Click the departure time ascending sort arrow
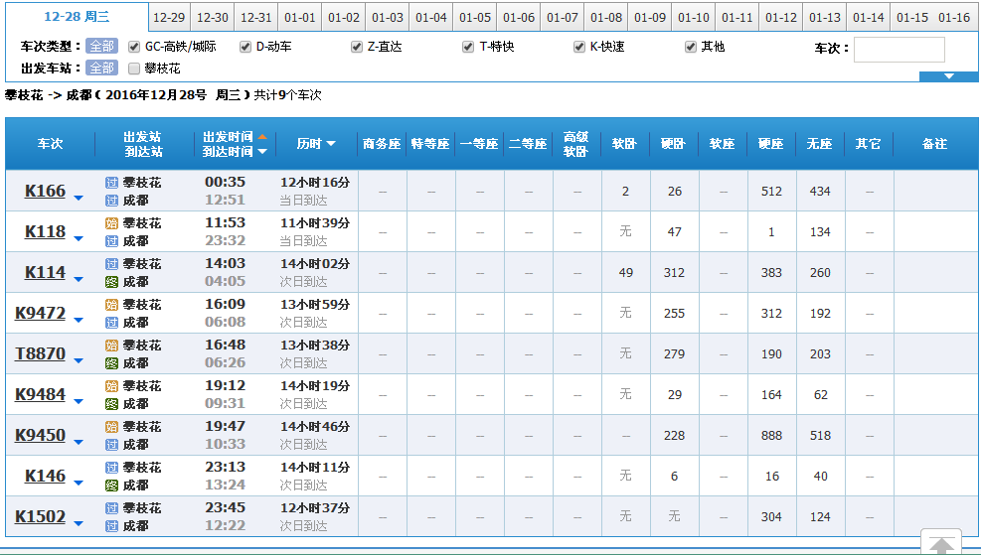981x555 pixels. (x=262, y=137)
